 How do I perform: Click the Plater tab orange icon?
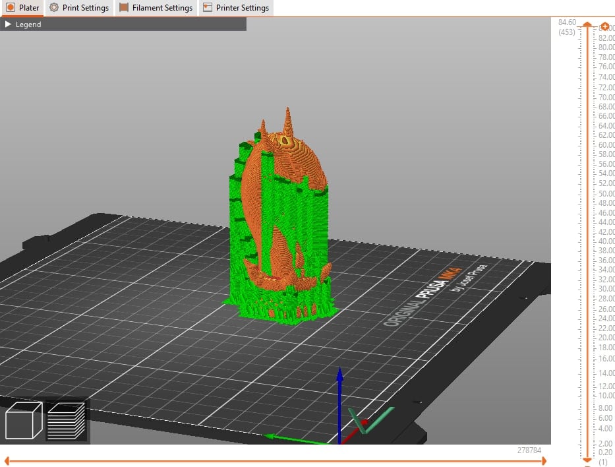click(11, 7)
